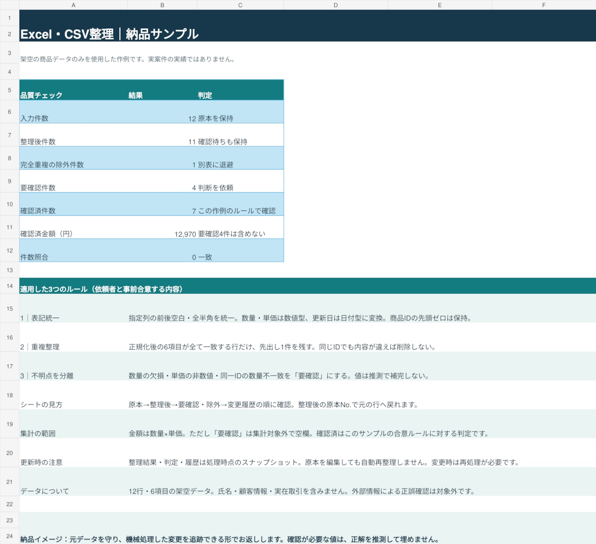
Task: Click the '別表に退避' cell
Action: tap(240, 158)
